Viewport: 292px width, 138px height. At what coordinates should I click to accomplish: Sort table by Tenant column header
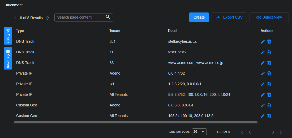pyautogui.click(x=115, y=31)
